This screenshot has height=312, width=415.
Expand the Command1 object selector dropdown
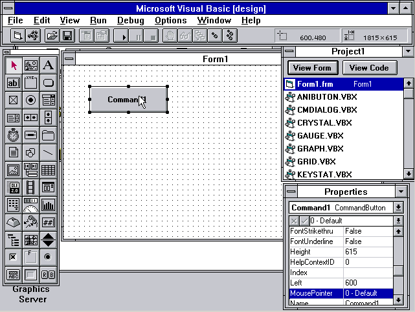(x=398, y=208)
